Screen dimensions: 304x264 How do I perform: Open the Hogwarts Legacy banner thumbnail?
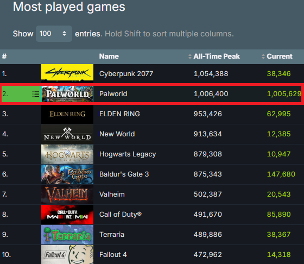(67, 154)
